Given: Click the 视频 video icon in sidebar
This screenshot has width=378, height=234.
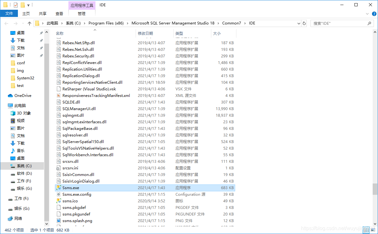Looking at the screenshot, I should (13, 120).
